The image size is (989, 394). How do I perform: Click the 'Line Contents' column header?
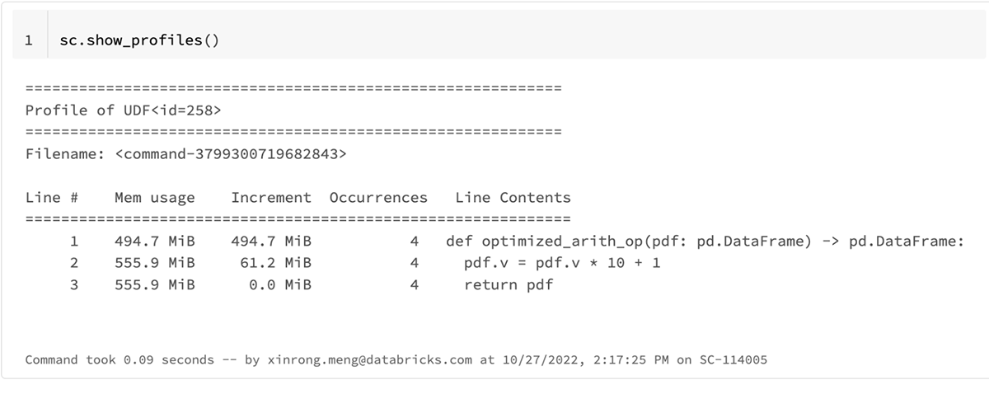coord(513,198)
